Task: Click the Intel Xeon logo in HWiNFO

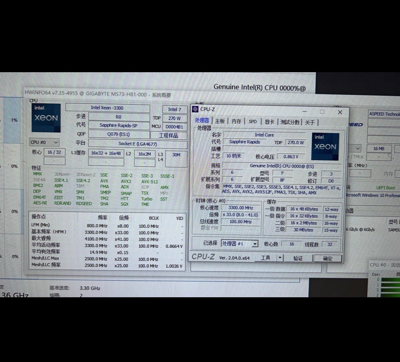Action: point(46,118)
